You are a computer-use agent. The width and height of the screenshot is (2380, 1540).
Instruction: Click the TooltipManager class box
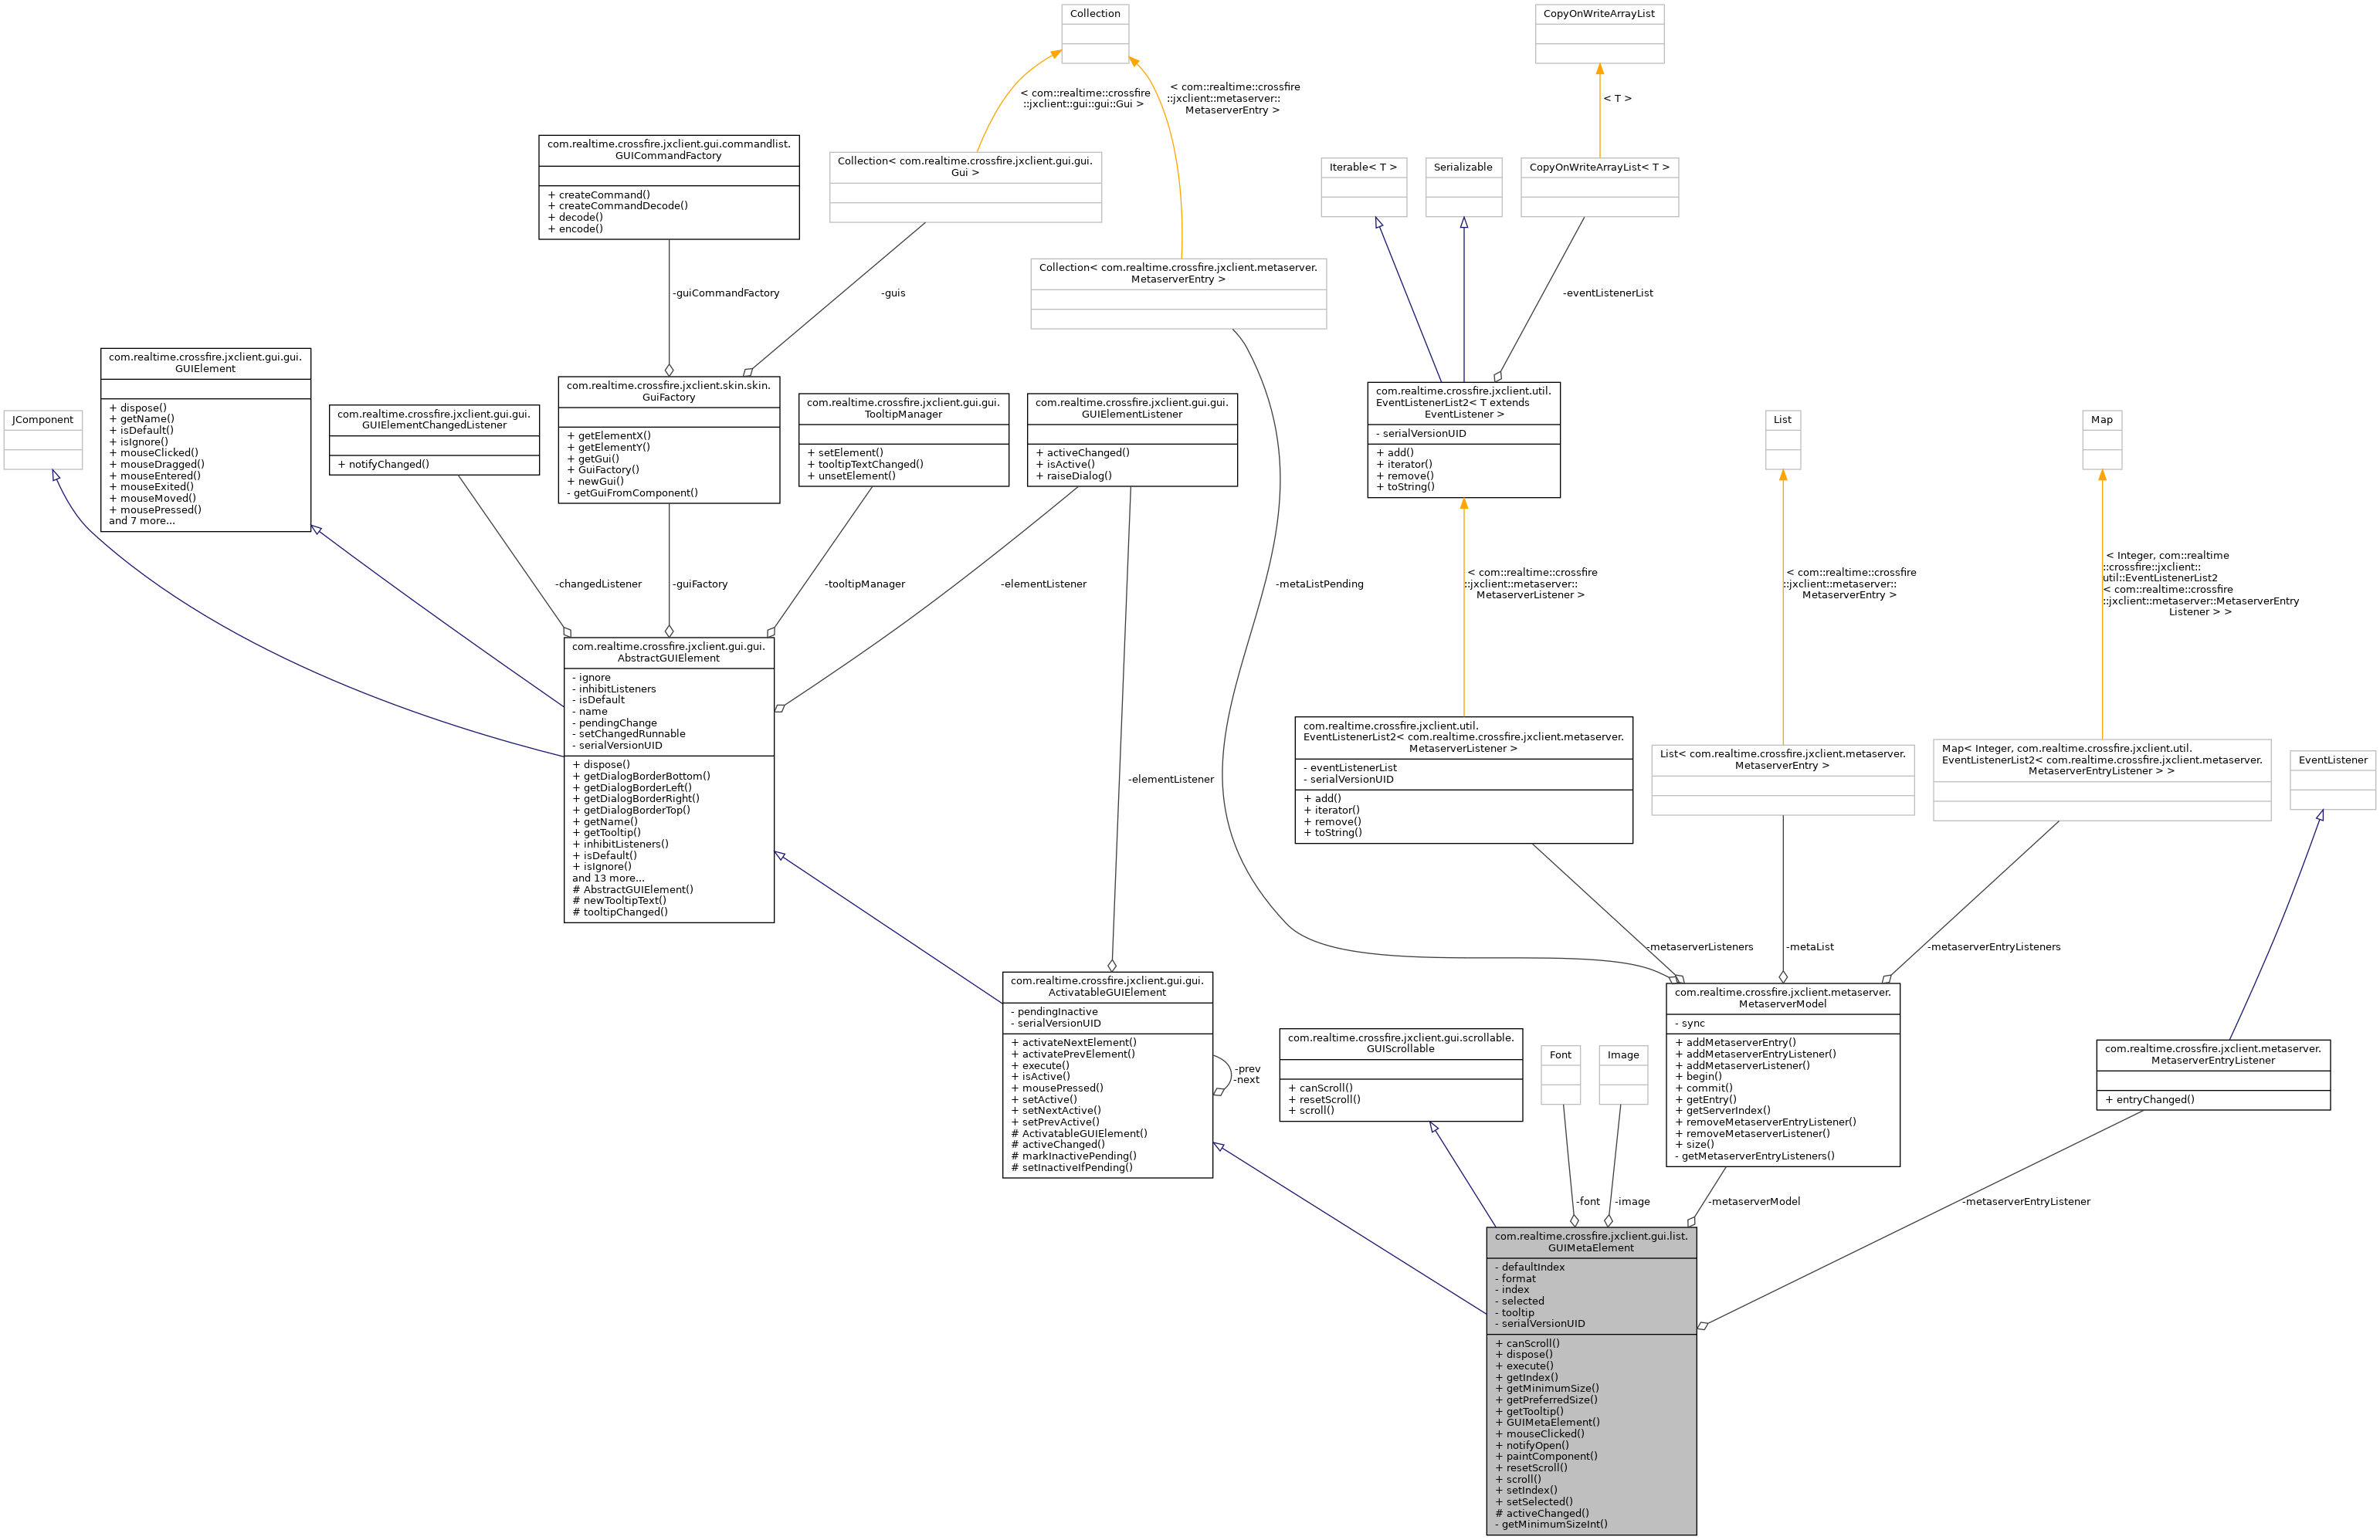pos(903,440)
